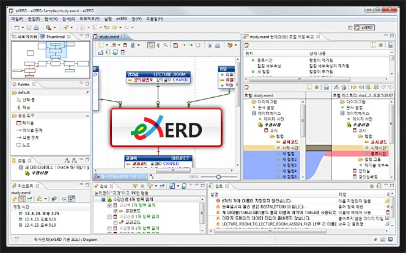Screen dimensions: 406x253
Task: Collapse the default group in Palette
Action: tap(50, 92)
